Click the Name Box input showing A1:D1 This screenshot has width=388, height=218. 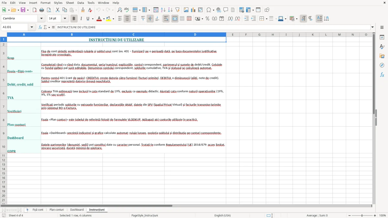(x=15, y=27)
